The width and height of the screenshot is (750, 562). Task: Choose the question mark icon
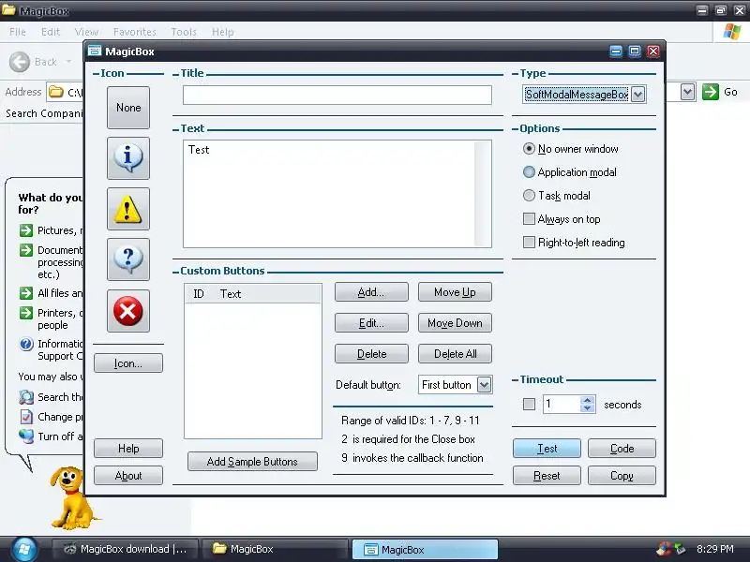(128, 259)
